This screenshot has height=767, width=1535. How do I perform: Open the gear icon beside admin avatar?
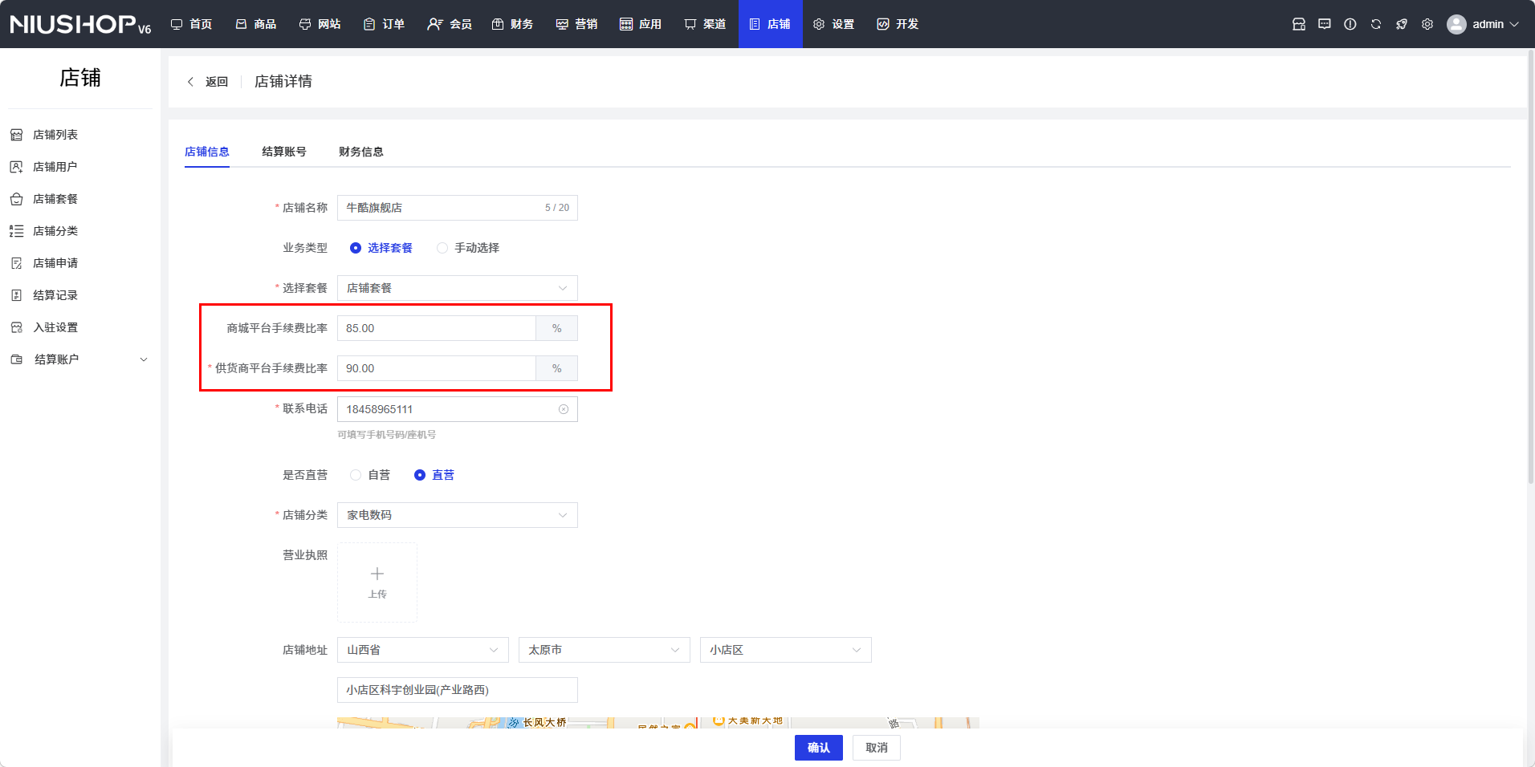pos(1427,24)
